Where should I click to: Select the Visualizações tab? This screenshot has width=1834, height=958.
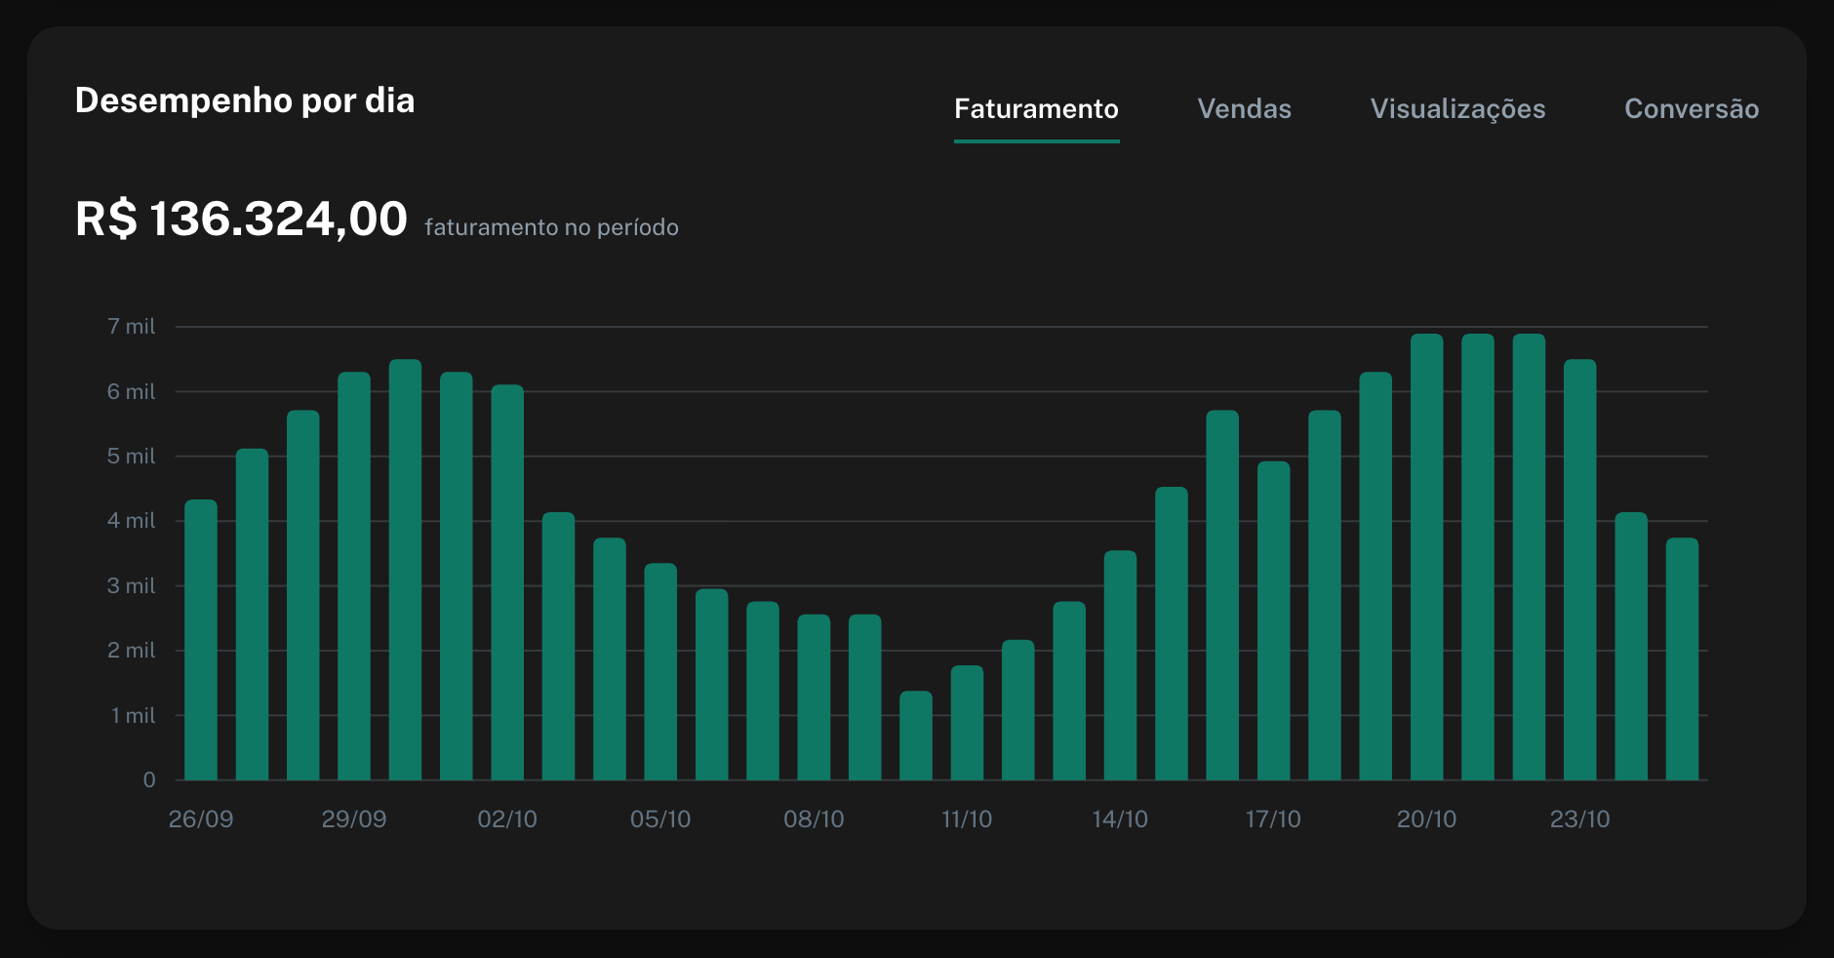click(1457, 110)
